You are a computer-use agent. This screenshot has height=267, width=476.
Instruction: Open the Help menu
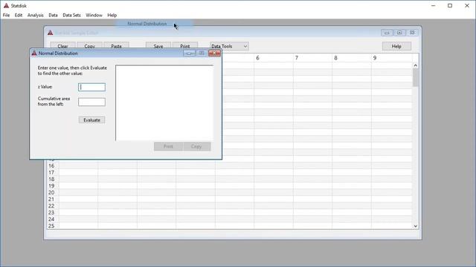[112, 15]
